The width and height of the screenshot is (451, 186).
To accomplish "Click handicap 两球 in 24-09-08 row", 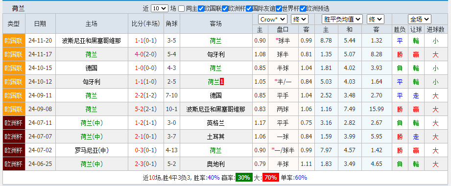I will pos(283,109).
